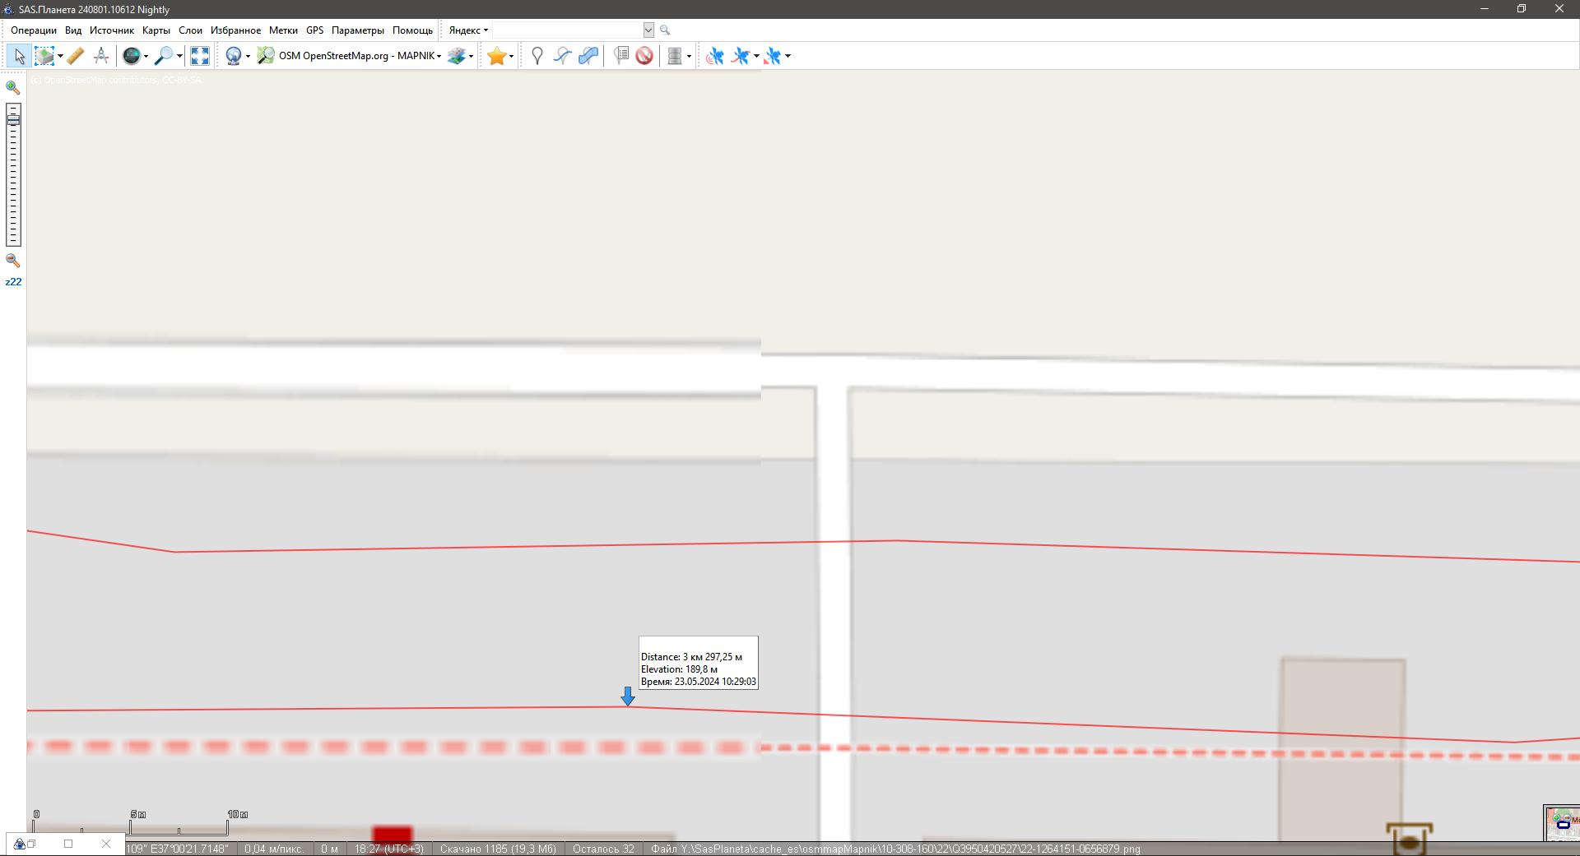
Task: Add a new polygon mark
Action: 588,56
